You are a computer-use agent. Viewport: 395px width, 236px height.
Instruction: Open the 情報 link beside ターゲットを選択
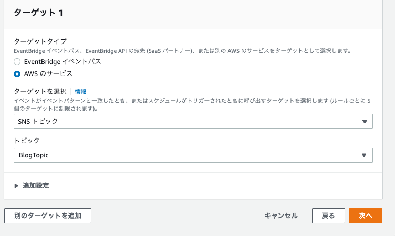click(x=80, y=92)
